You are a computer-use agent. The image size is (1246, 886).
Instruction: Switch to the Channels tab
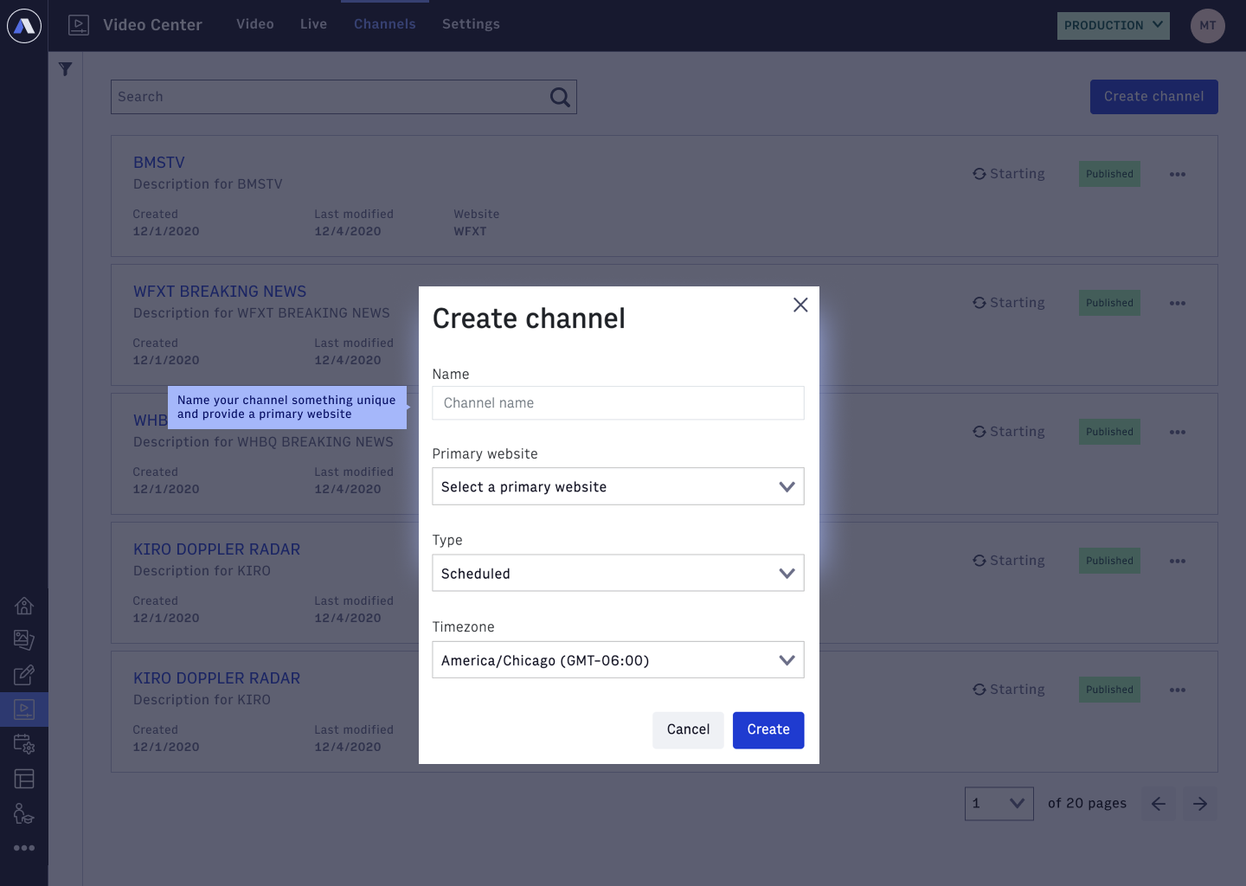click(x=385, y=24)
